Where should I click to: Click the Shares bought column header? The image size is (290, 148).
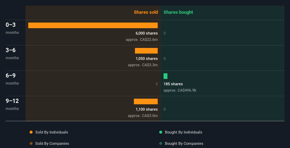coord(178,12)
